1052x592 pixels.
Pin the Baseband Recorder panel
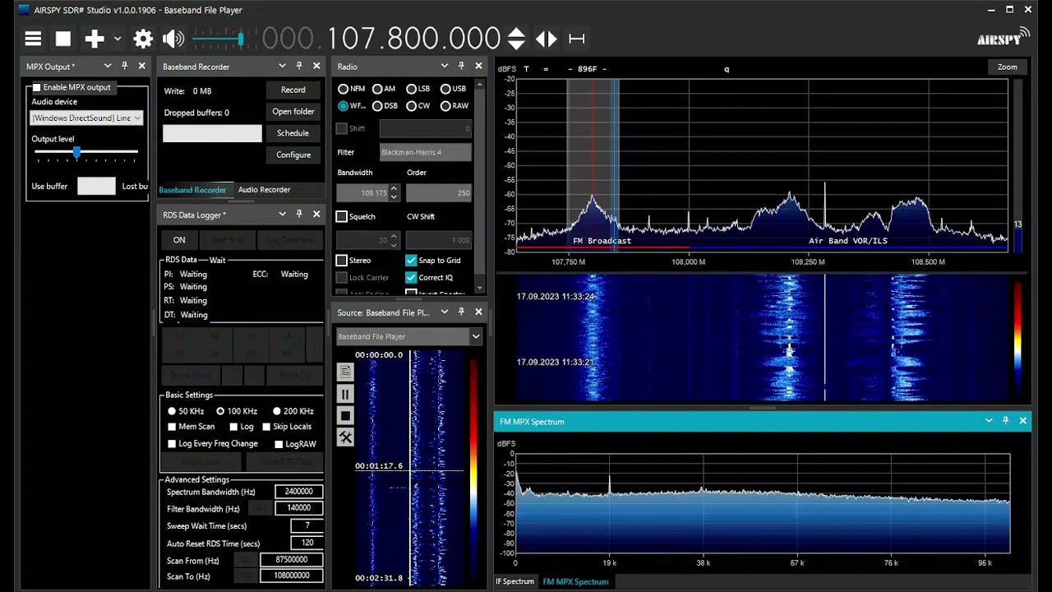[299, 67]
